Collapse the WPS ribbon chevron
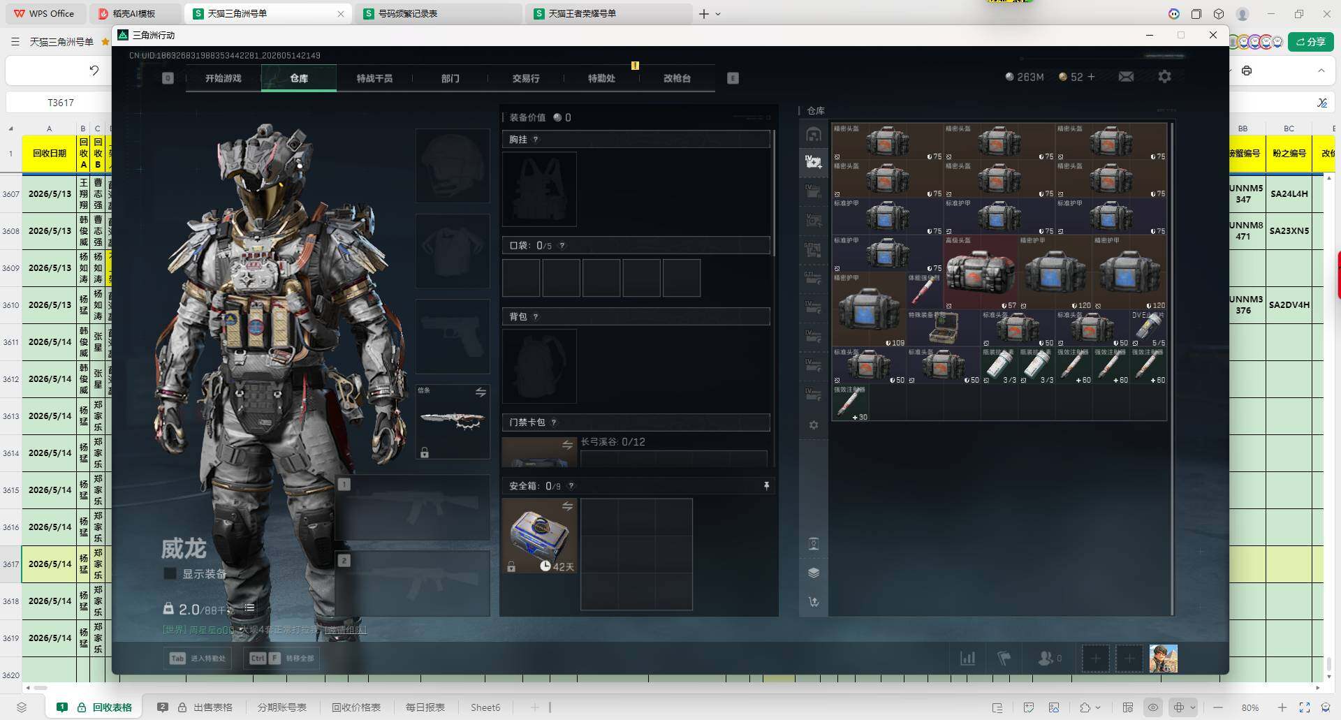Viewport: 1341px width, 720px height. pos(1321,71)
